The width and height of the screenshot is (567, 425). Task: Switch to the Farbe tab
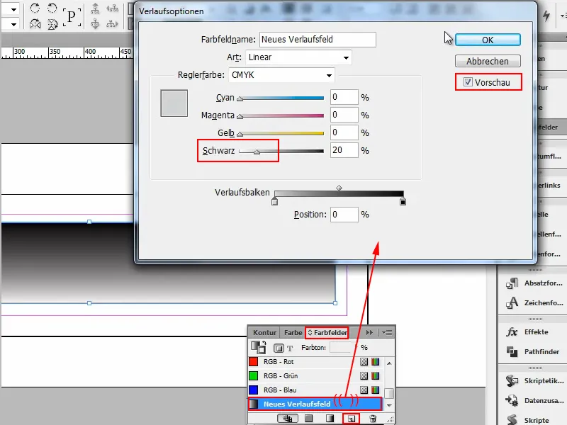pos(293,332)
